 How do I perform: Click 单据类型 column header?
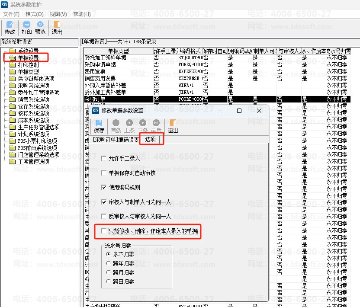click(118, 51)
